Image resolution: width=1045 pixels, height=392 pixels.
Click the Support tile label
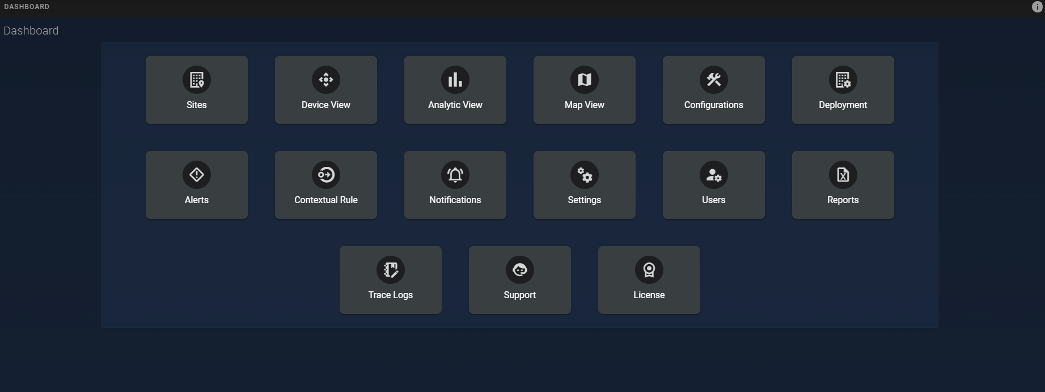pyautogui.click(x=520, y=295)
